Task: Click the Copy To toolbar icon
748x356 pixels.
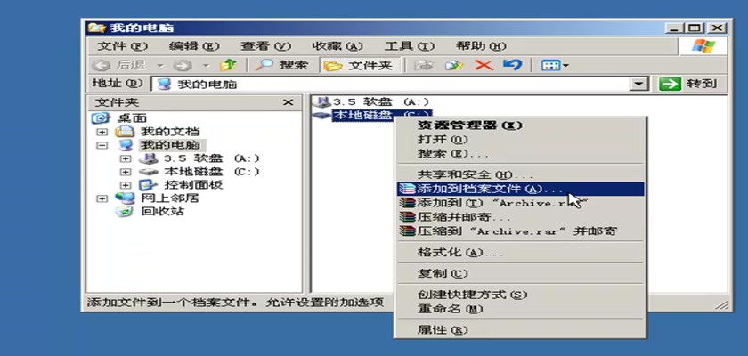Action: (x=454, y=65)
